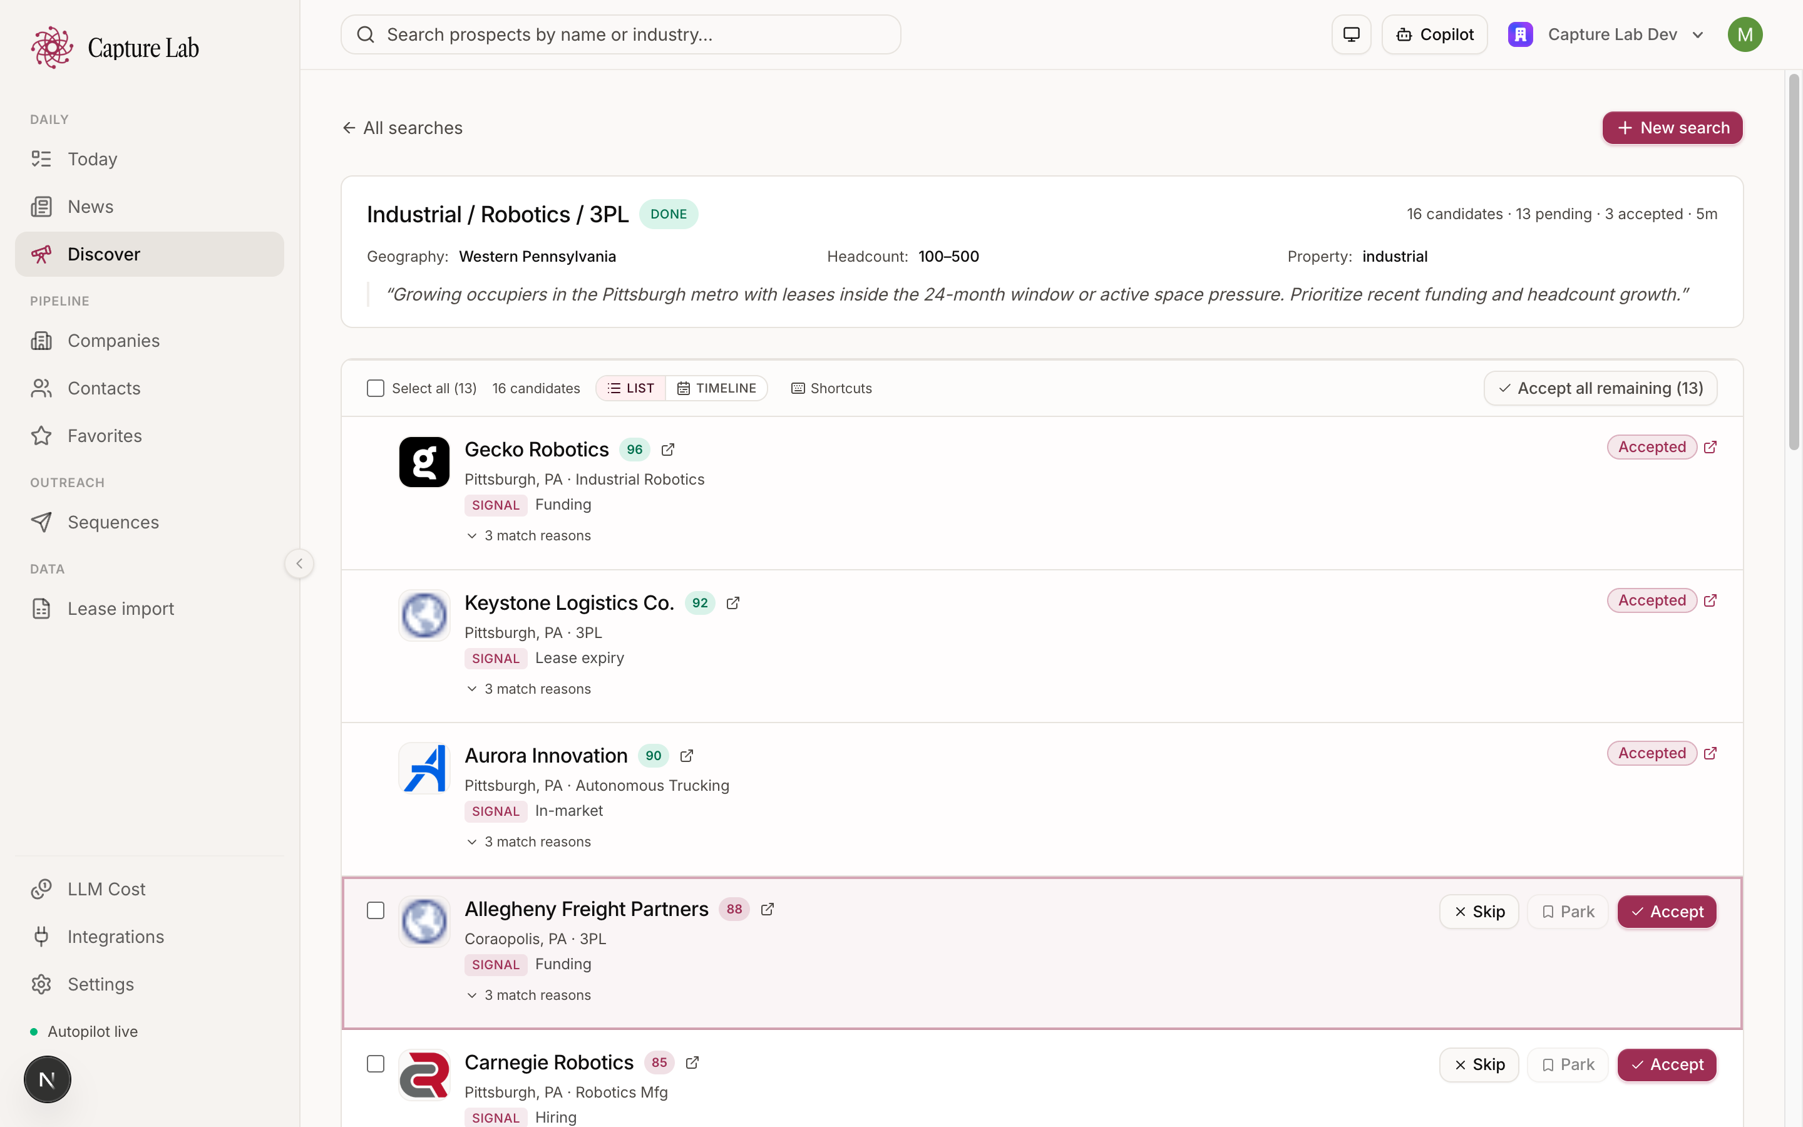Open accepted Gecko Robotics record link icon

point(1710,447)
